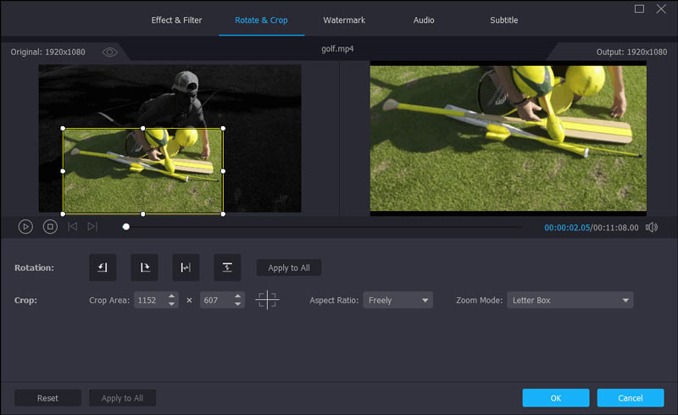678x415 pixels.
Task: Flip the video horizontally
Action: [186, 268]
